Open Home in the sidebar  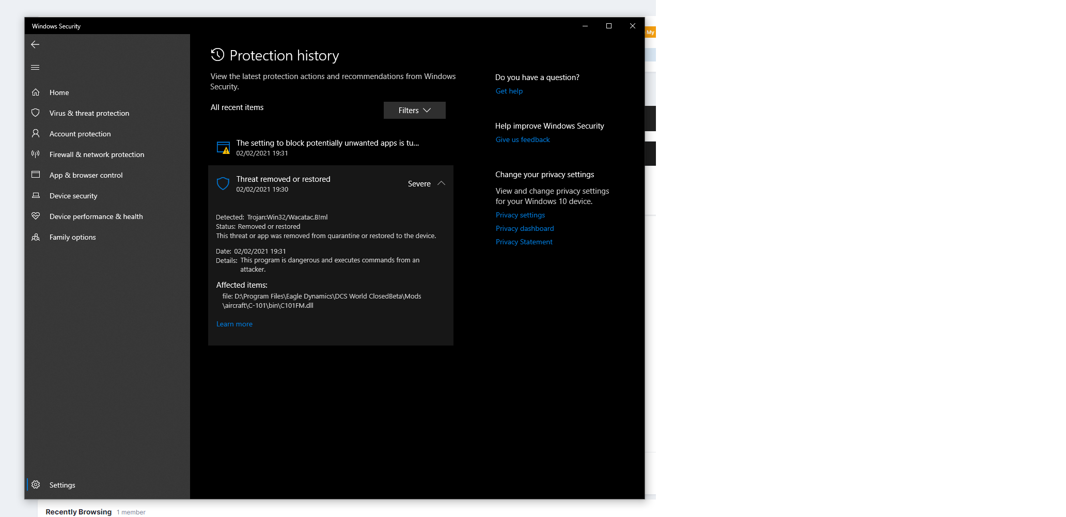[107, 92]
